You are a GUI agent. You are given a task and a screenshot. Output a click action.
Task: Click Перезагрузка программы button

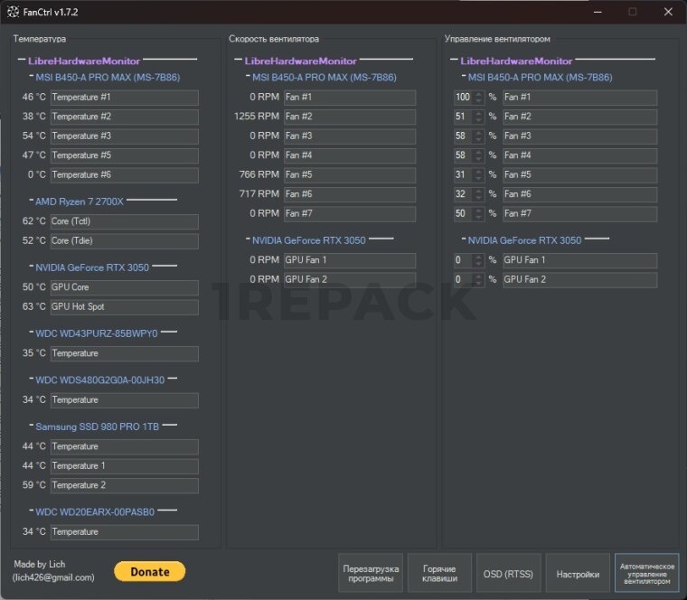(x=371, y=573)
